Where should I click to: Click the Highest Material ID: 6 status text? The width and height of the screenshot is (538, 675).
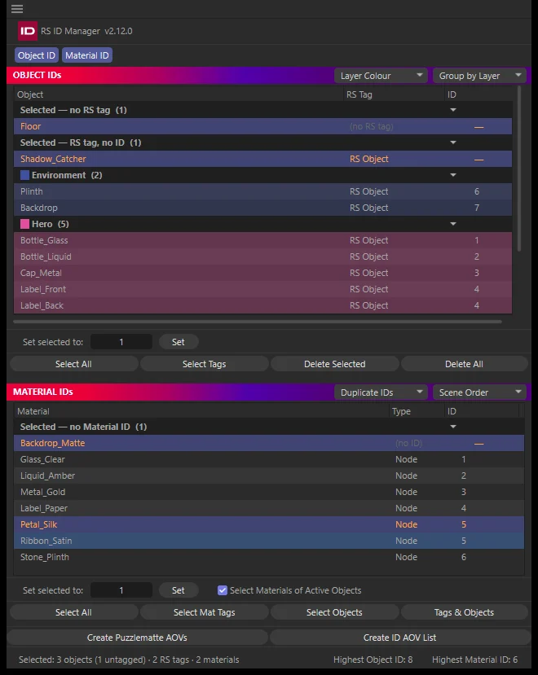[474, 660]
